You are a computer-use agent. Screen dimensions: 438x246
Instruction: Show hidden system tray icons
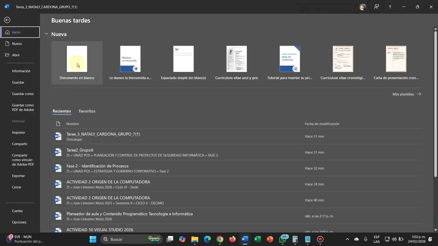pos(347,239)
